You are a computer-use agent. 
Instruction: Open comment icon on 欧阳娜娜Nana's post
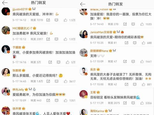[x=133, y=62]
